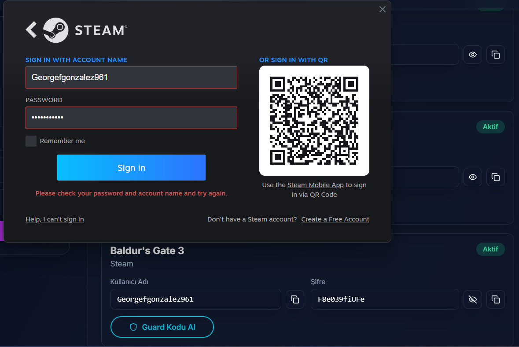519x347 pixels.
Task: Go back using the Steam dialog's left chevron
Action: pyautogui.click(x=31, y=30)
